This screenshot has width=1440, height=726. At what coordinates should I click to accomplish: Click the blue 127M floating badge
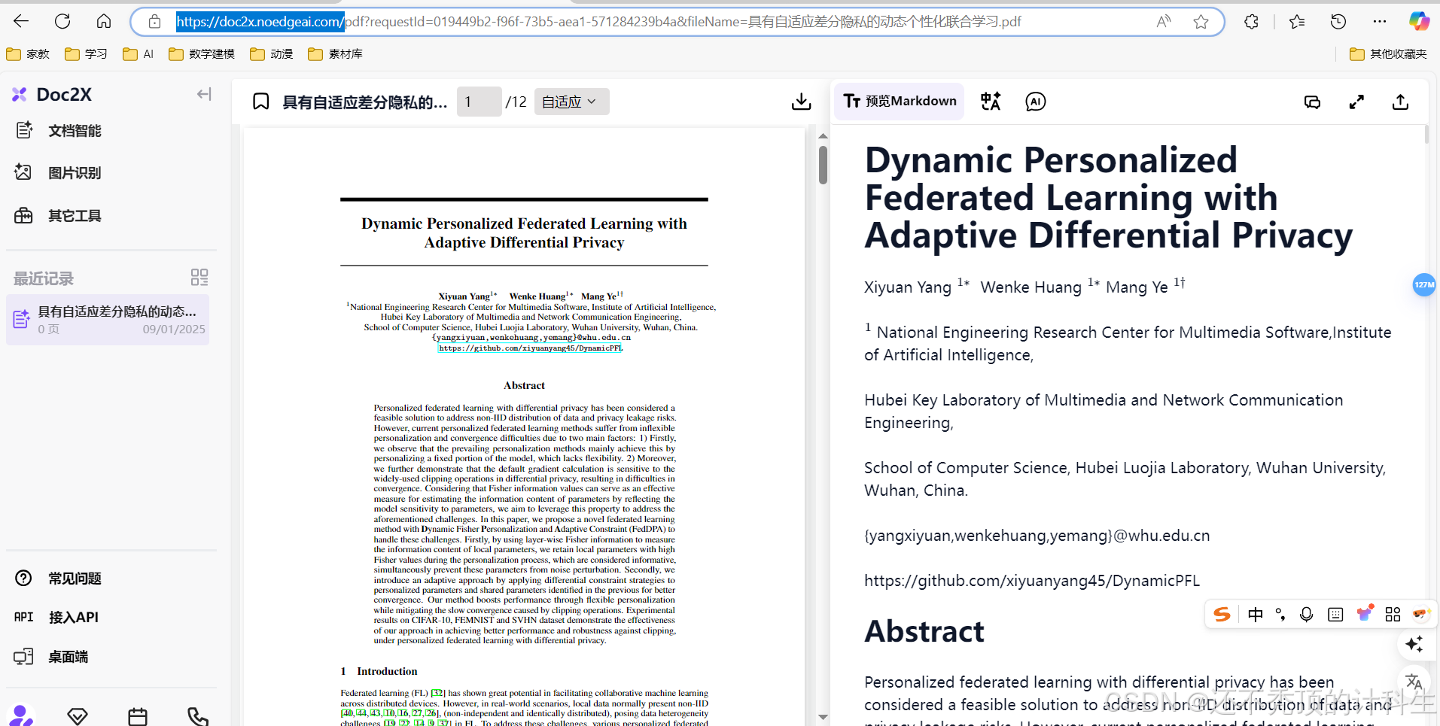1424,284
